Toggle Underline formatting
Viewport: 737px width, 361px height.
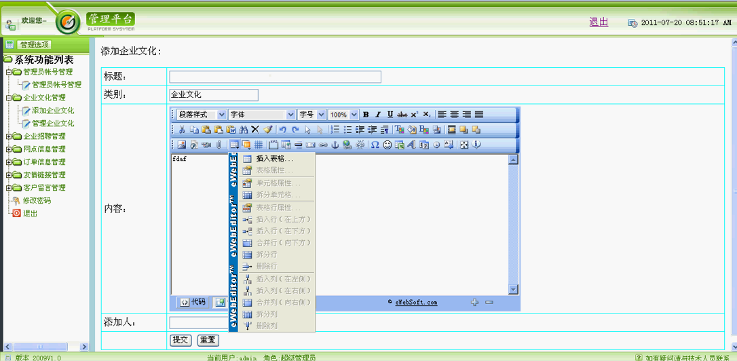(390, 114)
